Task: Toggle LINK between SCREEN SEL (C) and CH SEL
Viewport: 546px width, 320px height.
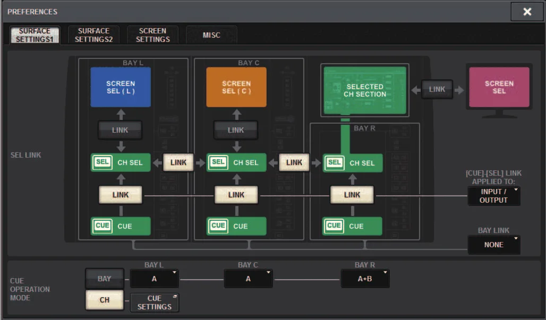Action: [x=236, y=130]
